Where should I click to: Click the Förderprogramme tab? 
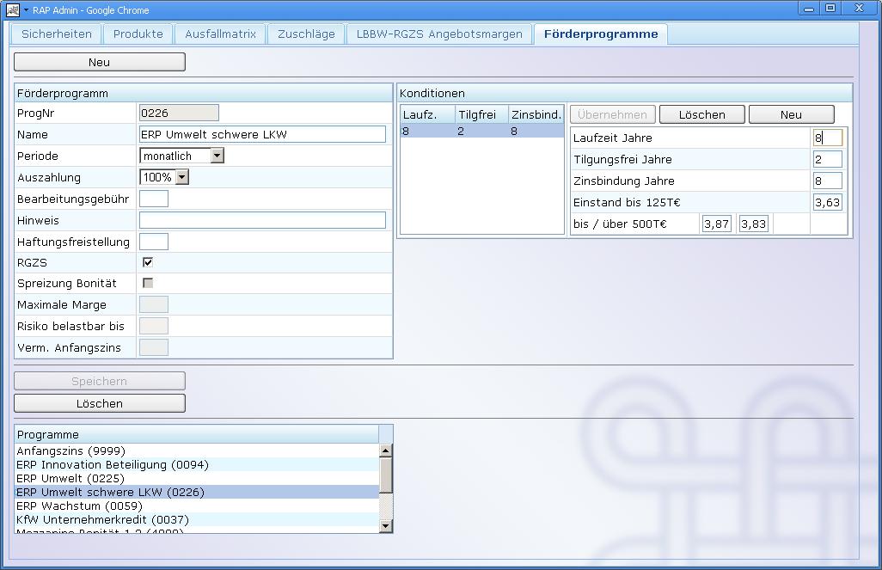[x=601, y=34]
